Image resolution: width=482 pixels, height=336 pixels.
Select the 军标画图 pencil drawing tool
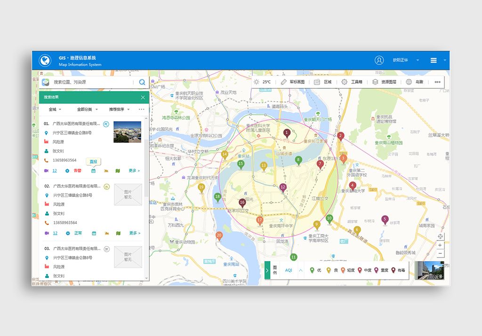(283, 82)
